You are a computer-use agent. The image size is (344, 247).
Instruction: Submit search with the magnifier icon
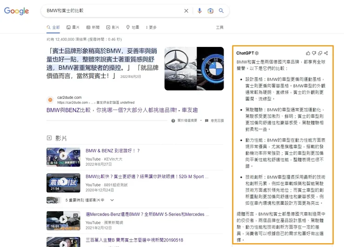(x=221, y=11)
